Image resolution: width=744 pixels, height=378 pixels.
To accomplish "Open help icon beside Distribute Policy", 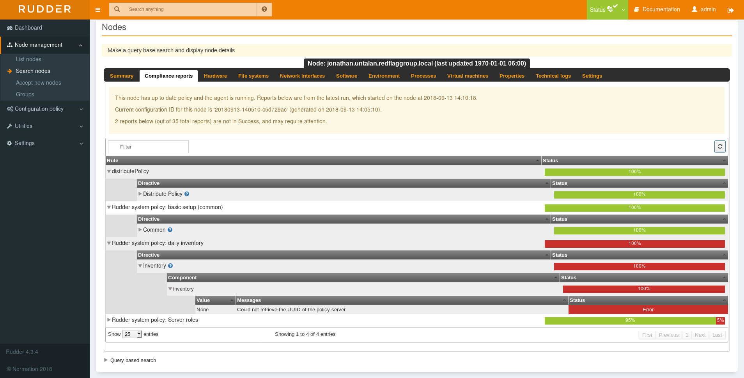I will 187,194.
